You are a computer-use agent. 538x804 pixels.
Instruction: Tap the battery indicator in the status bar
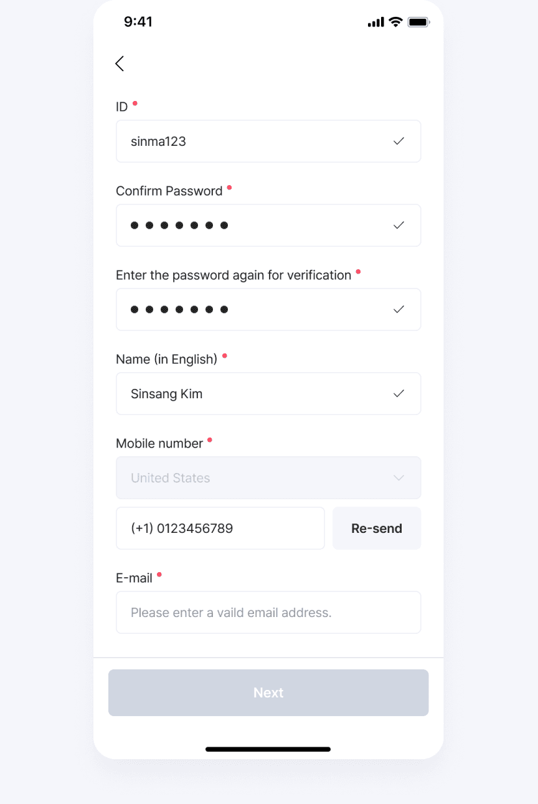[419, 22]
